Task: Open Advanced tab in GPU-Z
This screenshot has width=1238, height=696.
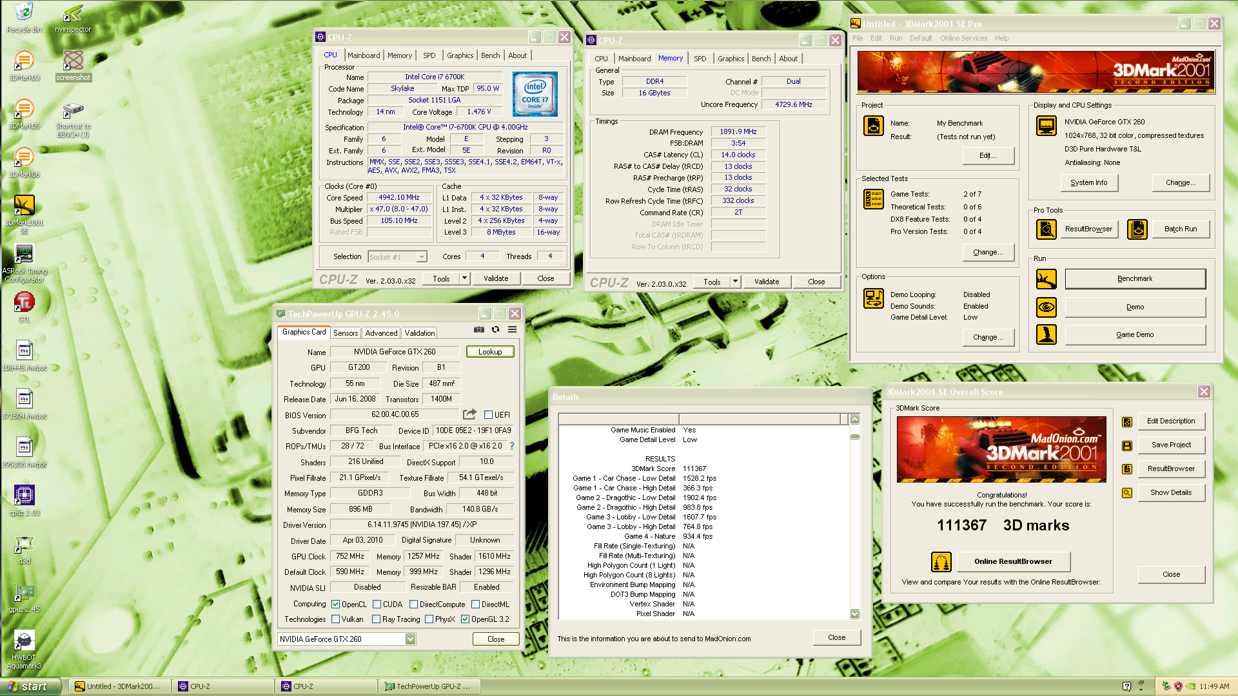Action: [381, 333]
